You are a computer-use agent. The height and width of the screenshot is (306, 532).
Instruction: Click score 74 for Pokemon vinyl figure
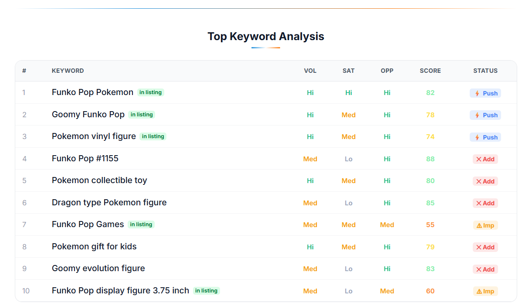430,137
